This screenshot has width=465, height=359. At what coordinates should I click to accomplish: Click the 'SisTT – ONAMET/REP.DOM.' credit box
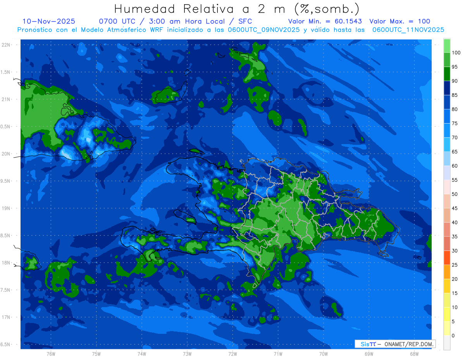click(395, 344)
